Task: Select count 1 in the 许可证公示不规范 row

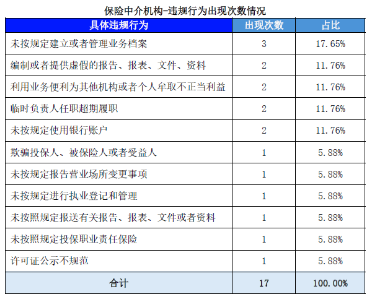Action: (x=264, y=261)
